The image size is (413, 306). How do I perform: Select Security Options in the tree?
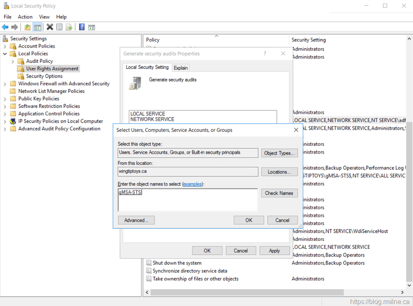tap(44, 76)
